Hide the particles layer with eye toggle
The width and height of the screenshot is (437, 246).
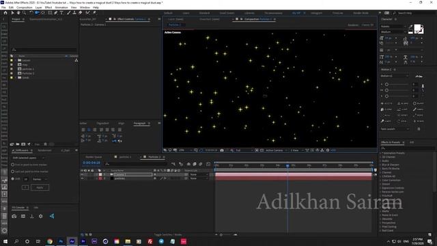coord(82,178)
